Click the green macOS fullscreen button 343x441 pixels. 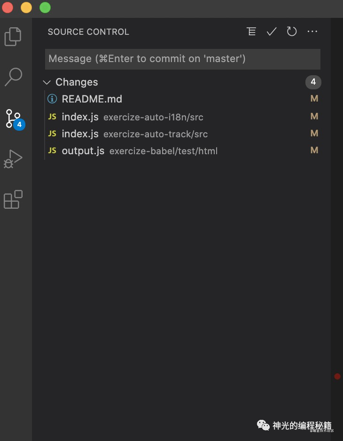click(45, 8)
